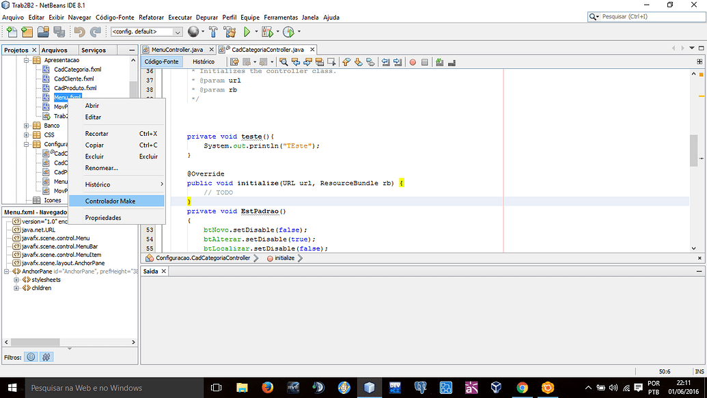Viewport: 707px width, 398px height.
Task: Toggle highlight search occurrences in editor toolbar
Action: click(x=284, y=61)
